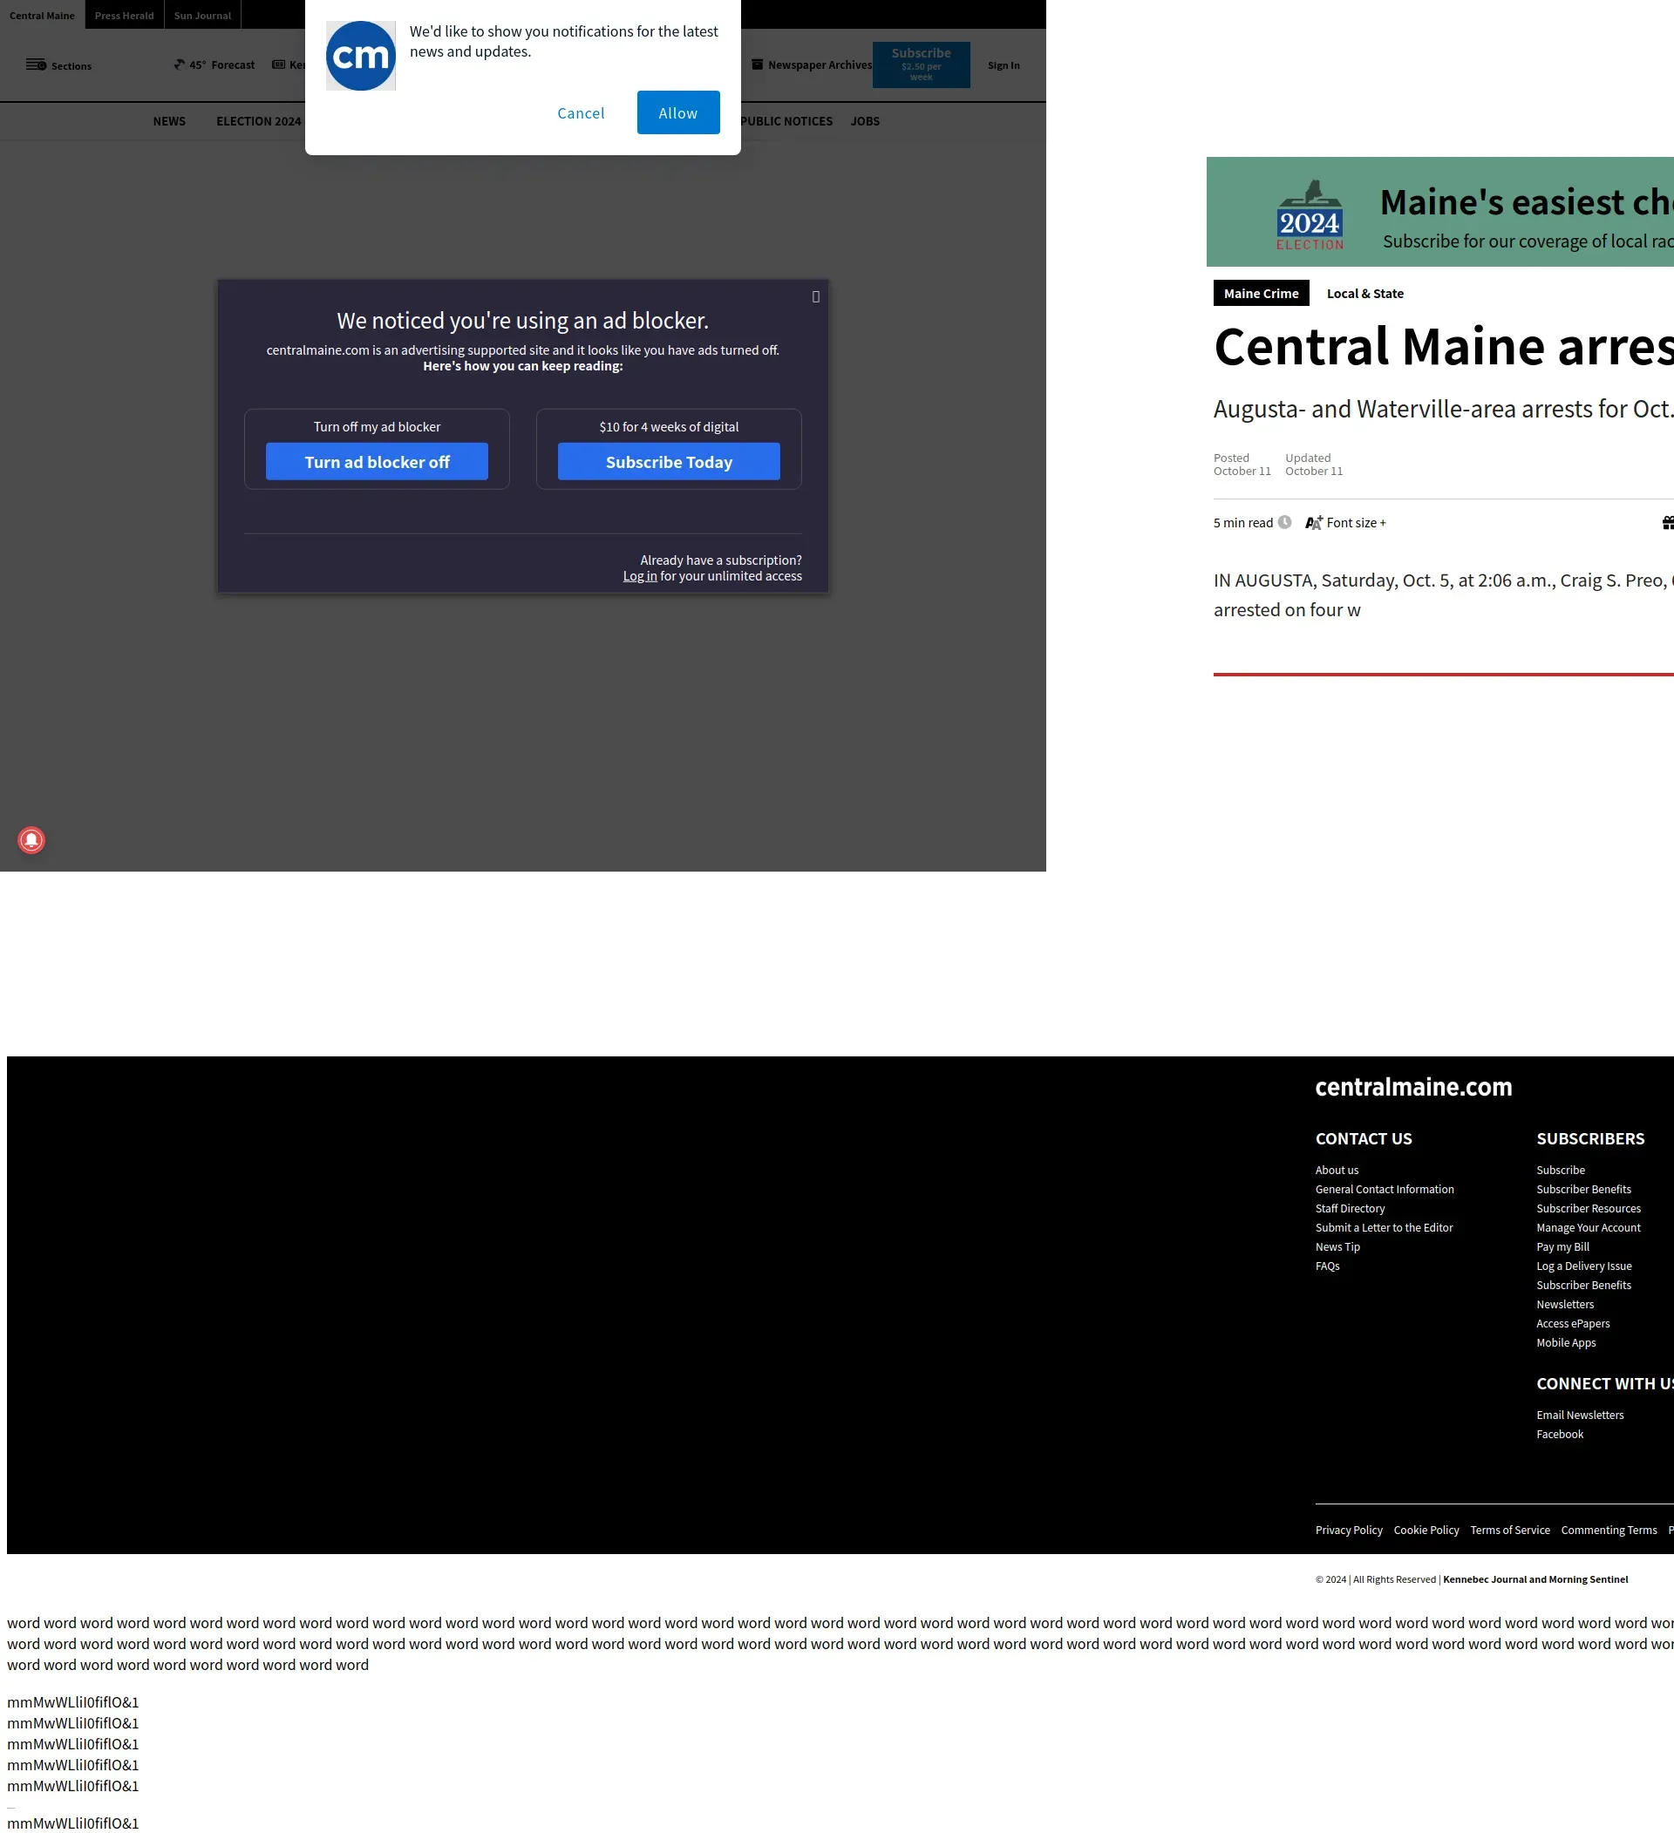Screen dimensions: 1674x1833
Task: Open the Subscriber Resources footer link
Action: tap(1589, 1208)
